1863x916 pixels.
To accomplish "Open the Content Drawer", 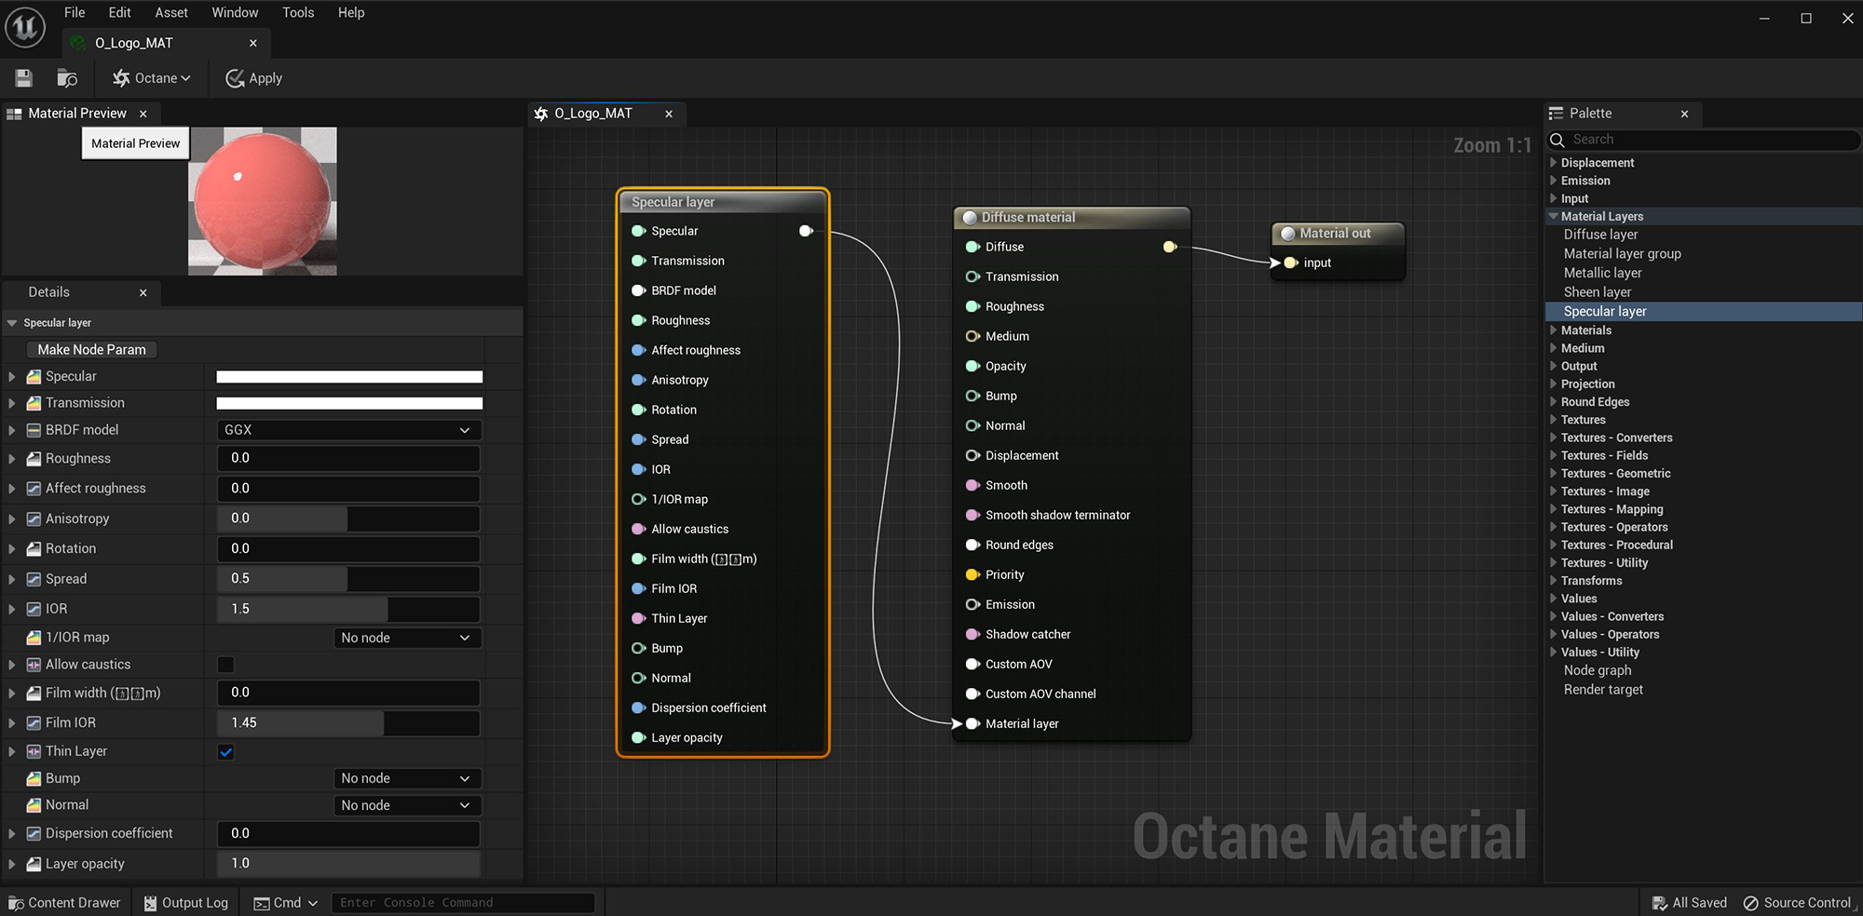I will click(64, 903).
